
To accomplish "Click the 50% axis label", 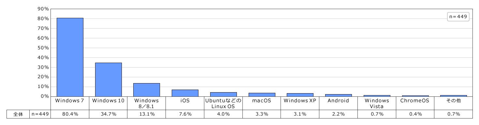I will (x=43, y=48).
